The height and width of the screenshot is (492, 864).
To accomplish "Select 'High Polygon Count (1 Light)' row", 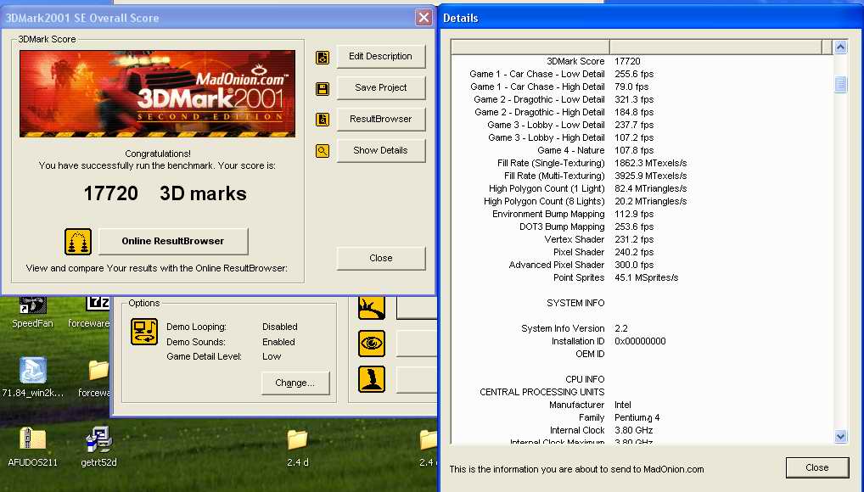I will (642, 188).
